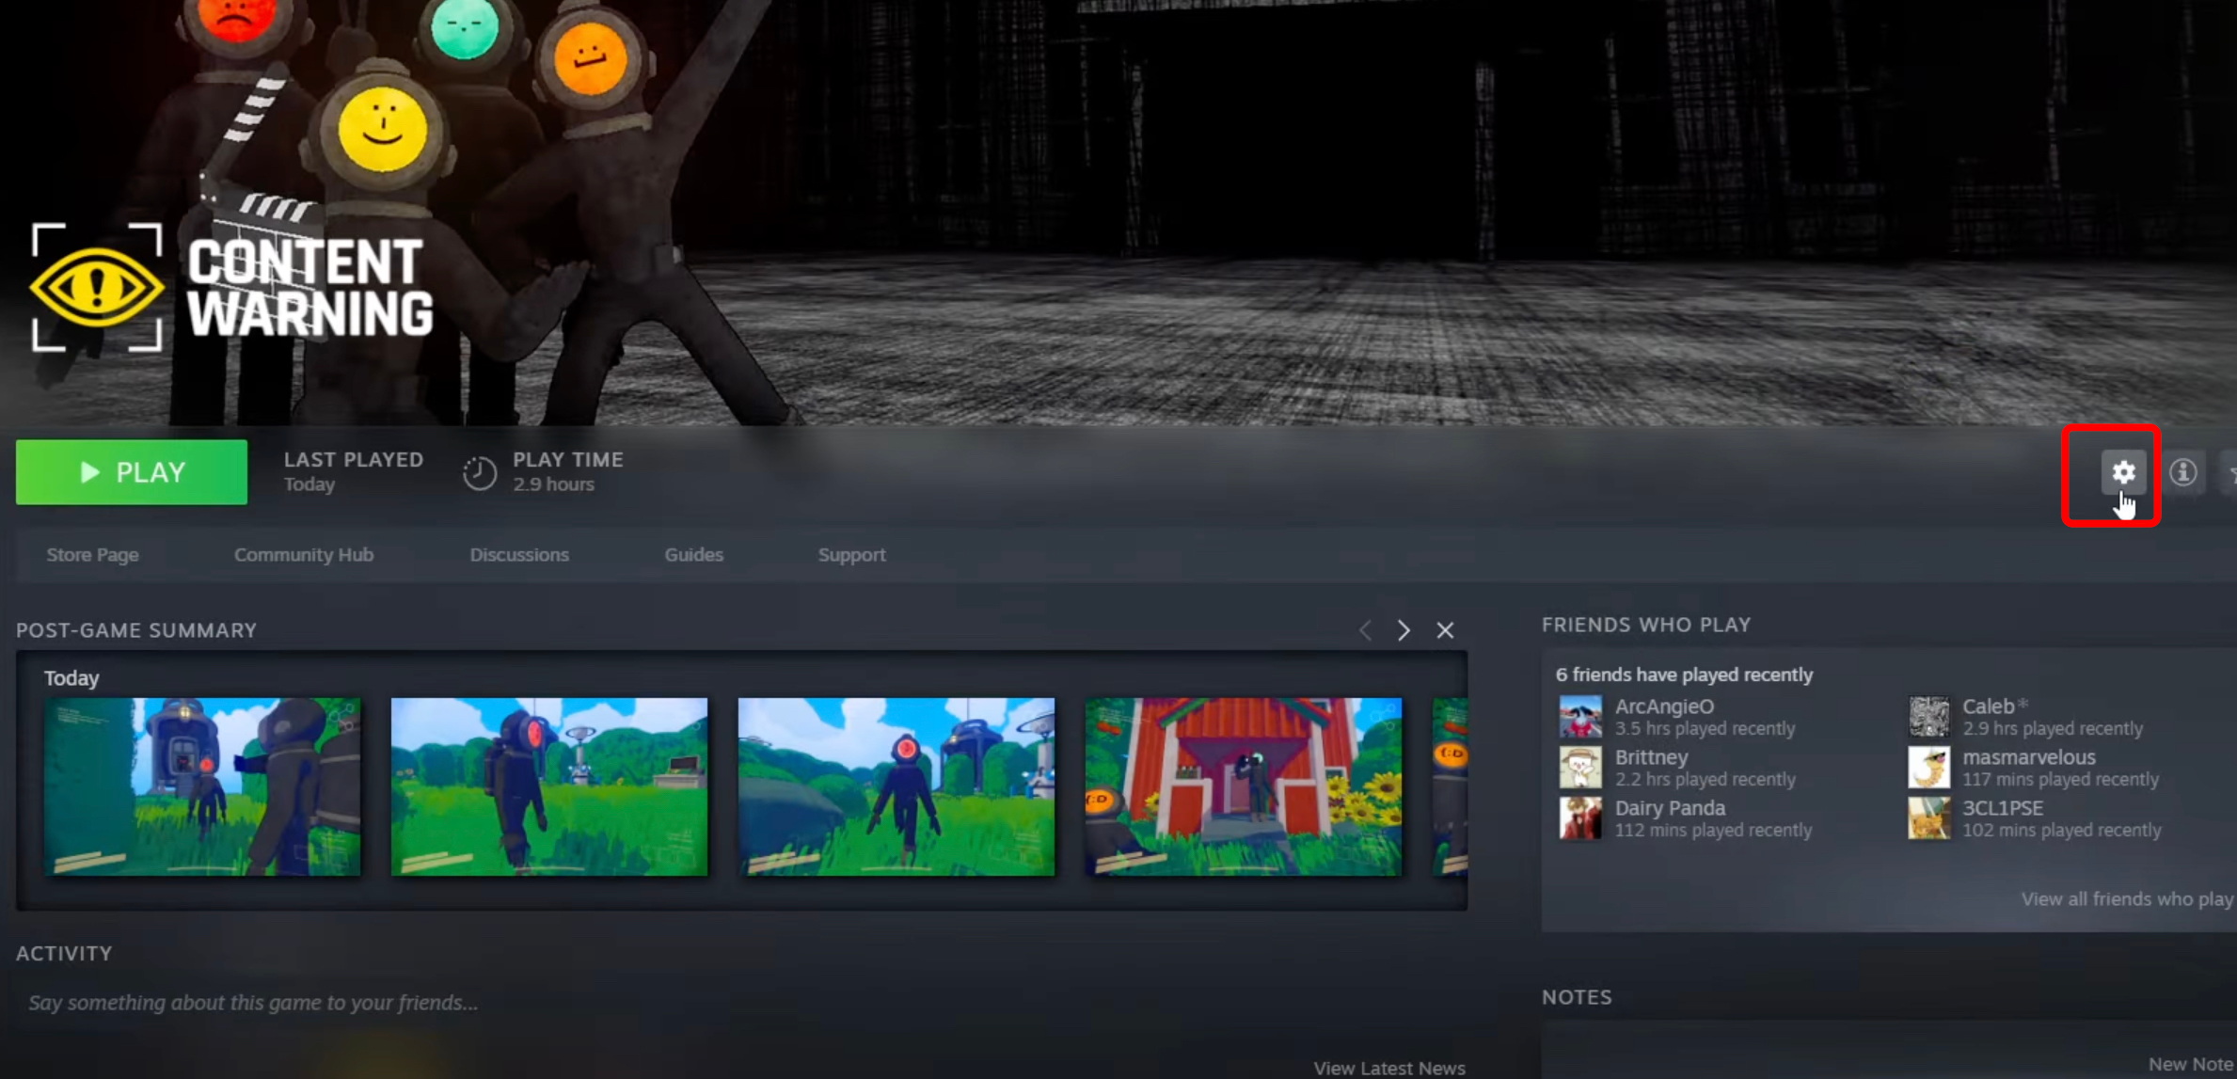Click the post-game summary close X icon
Screen dimensions: 2237x1079
(x=1445, y=629)
